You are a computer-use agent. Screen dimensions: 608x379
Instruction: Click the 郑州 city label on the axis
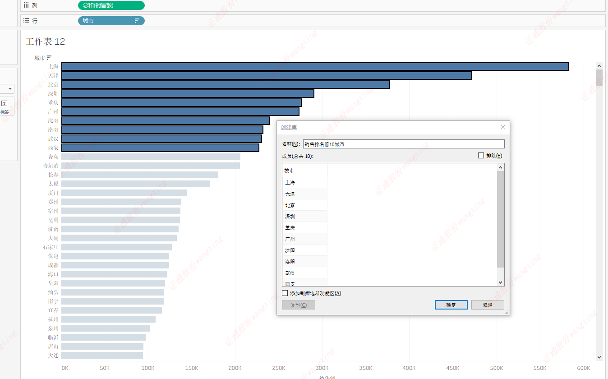[53, 202]
